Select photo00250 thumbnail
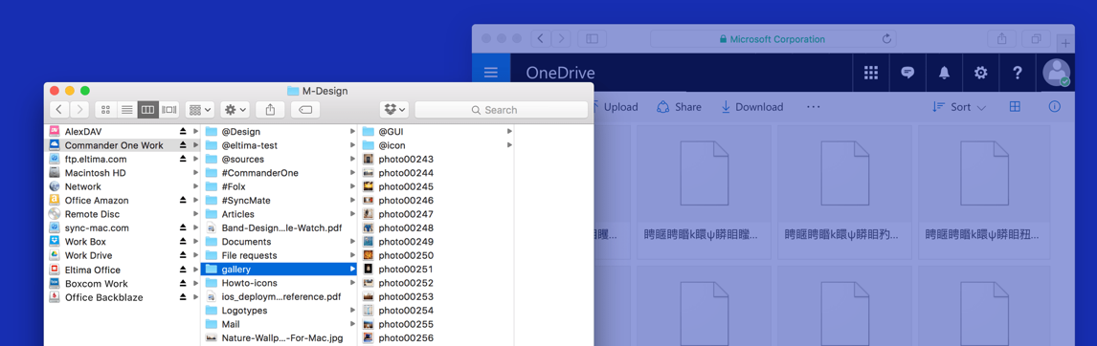The width and height of the screenshot is (1097, 346). pyautogui.click(x=368, y=255)
